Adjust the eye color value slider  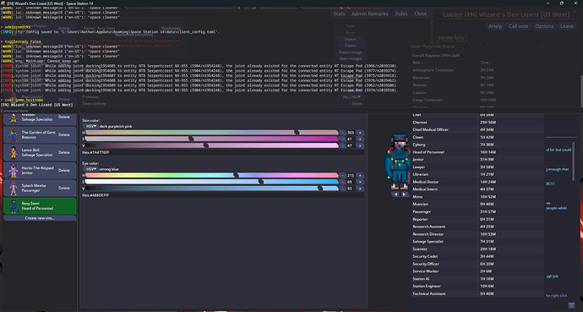click(x=211, y=189)
